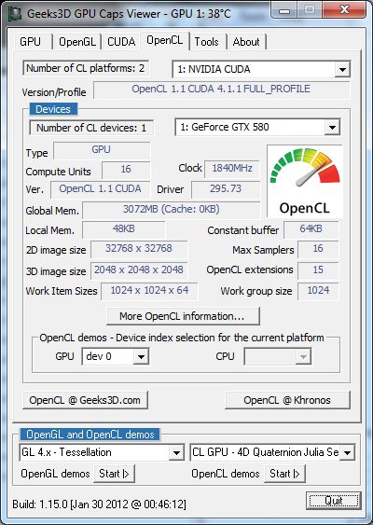This screenshot has width=373, height=525.
Task: Click the Work group size 1024 field
Action: pyautogui.click(x=318, y=291)
